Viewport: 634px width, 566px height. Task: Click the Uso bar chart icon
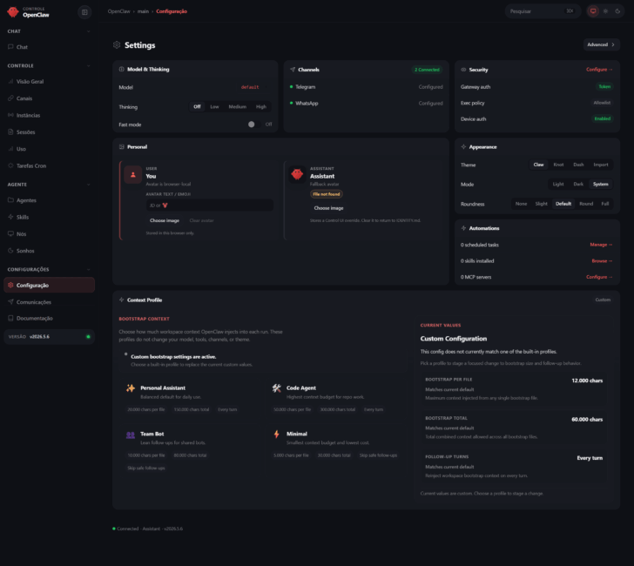click(10, 149)
